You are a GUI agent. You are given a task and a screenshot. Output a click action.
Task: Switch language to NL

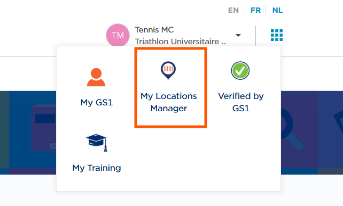277,10
